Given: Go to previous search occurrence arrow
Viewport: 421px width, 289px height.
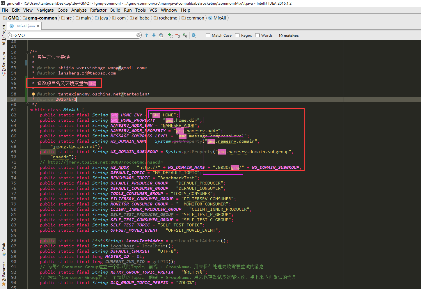Looking at the screenshot, I should [x=147, y=35].
